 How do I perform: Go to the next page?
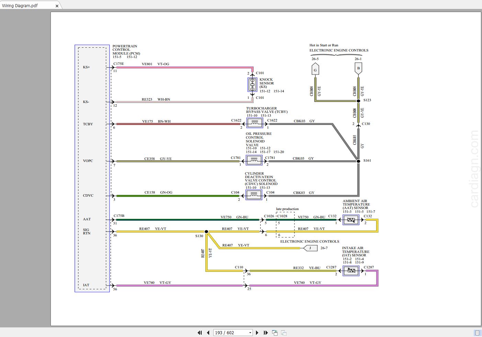pos(257,333)
